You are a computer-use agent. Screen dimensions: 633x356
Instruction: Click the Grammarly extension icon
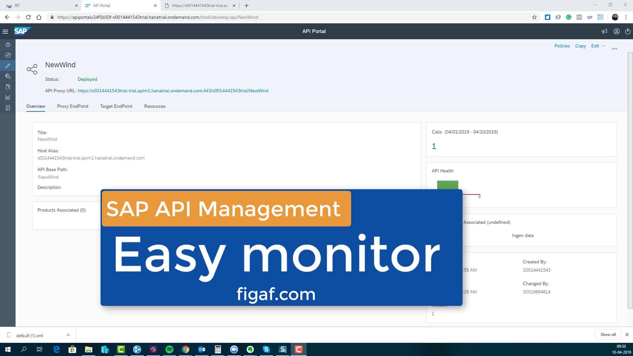tap(569, 17)
